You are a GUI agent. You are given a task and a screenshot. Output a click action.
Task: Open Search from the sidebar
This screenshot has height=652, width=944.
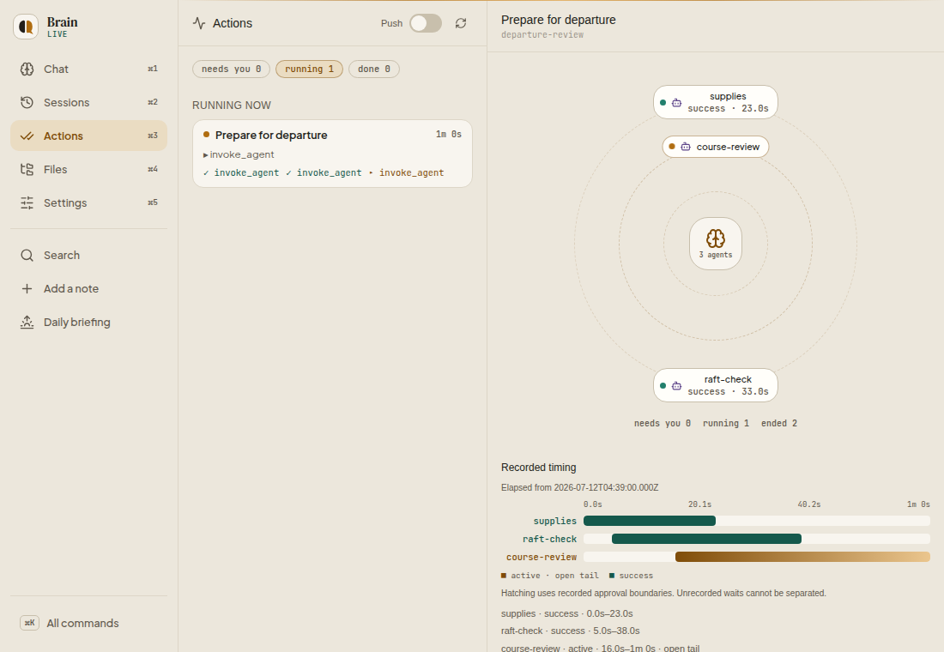pyautogui.click(x=88, y=256)
